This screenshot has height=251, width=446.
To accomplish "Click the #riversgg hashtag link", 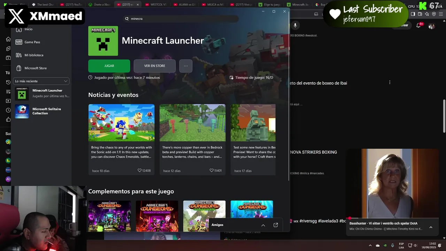I will click(x=308, y=221).
